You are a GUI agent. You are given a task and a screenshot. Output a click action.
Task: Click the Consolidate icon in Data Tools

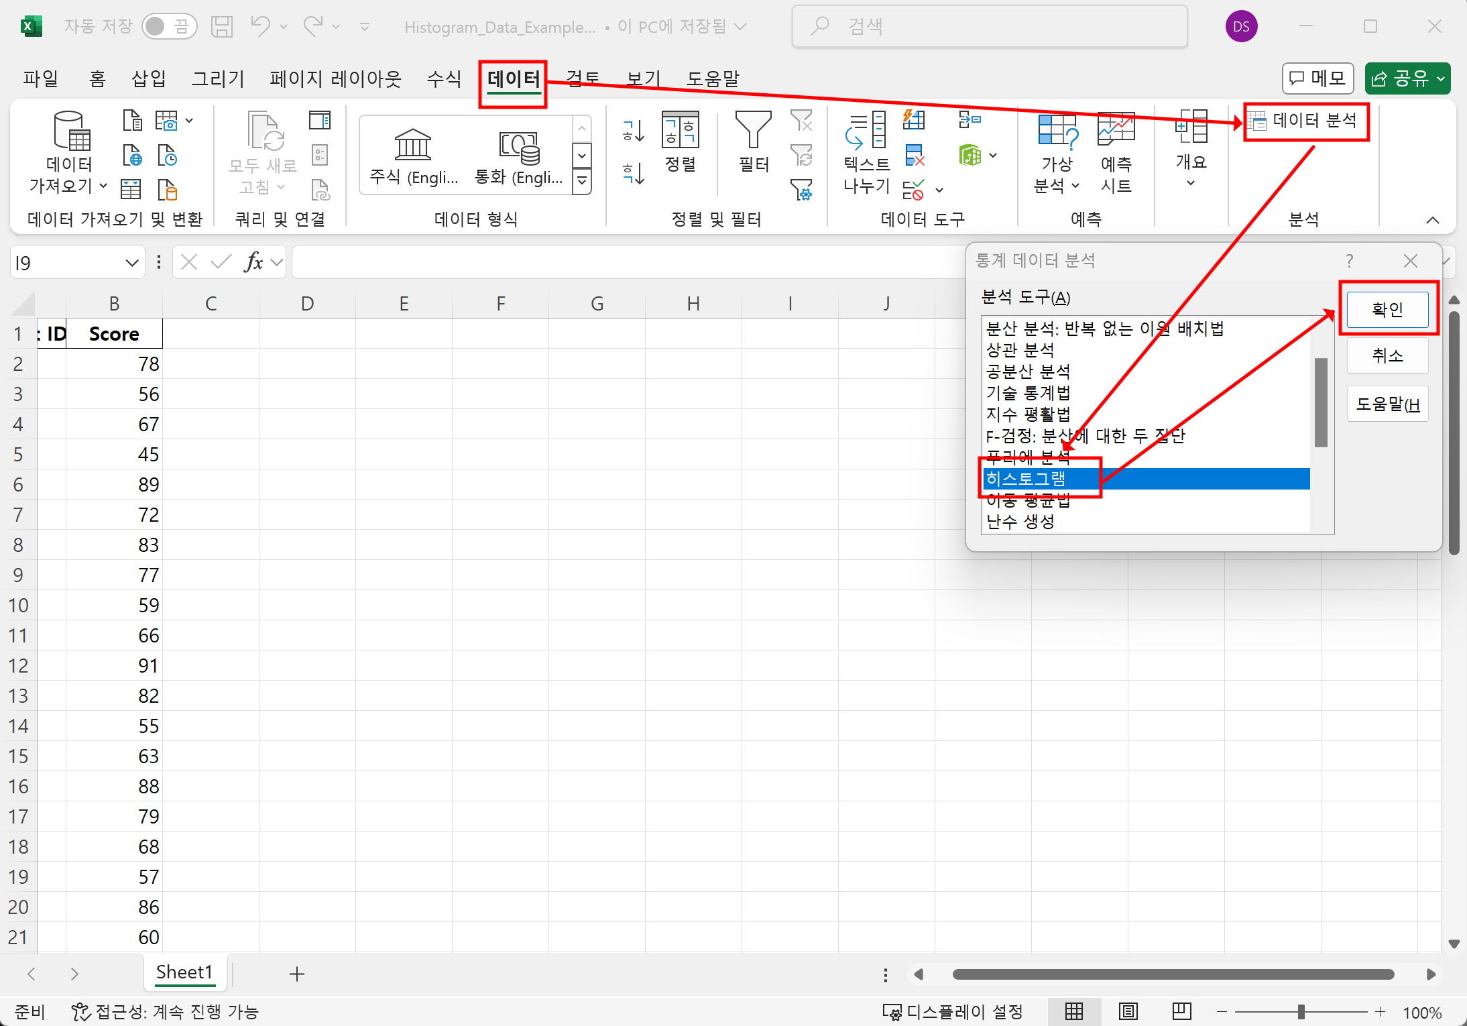point(970,121)
